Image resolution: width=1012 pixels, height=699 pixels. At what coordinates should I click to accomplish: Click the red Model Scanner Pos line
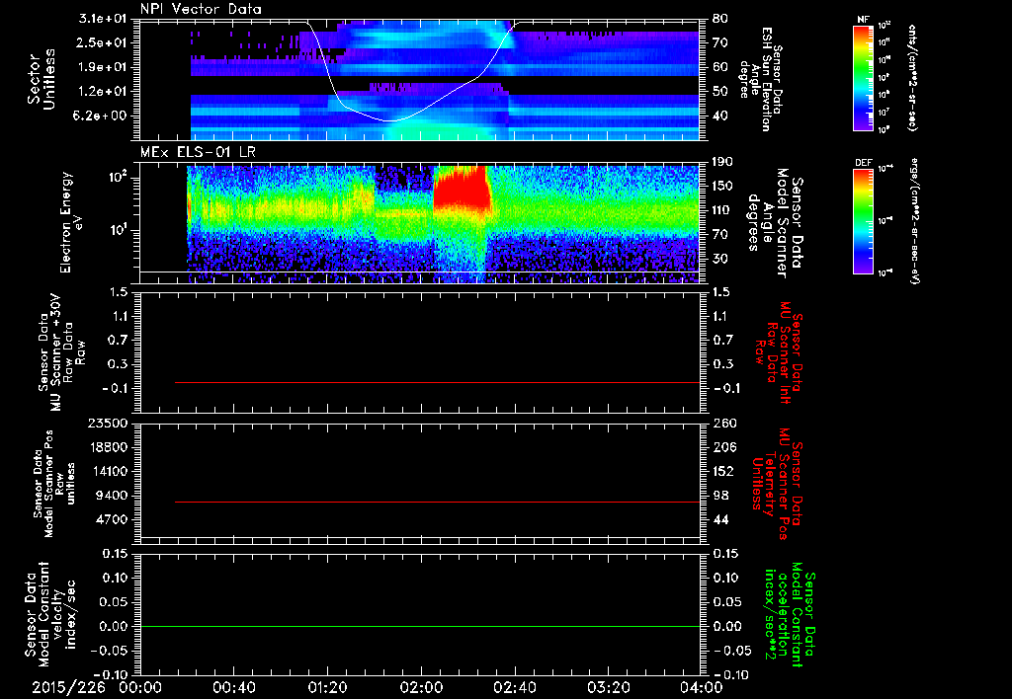tap(437, 502)
